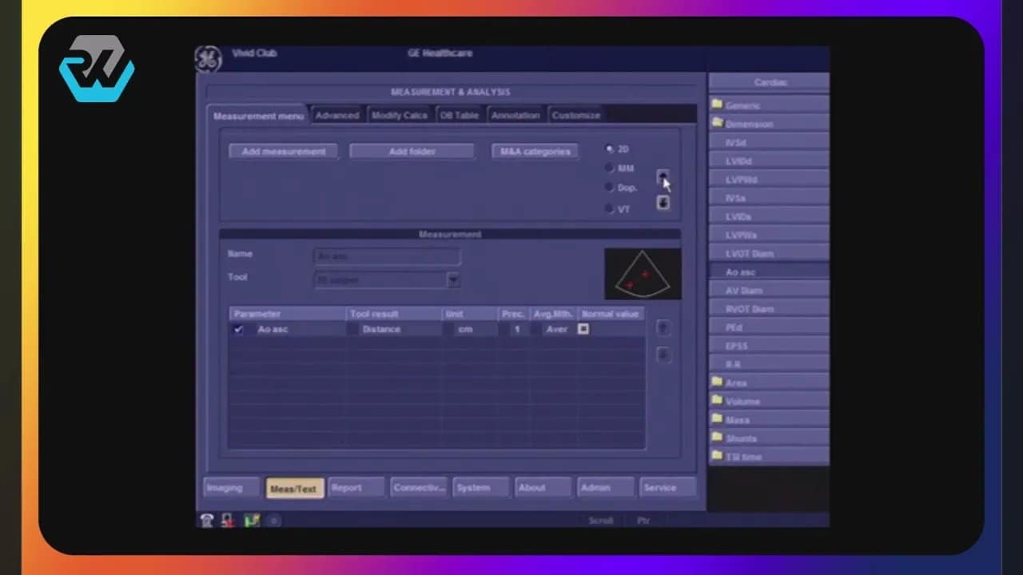Screen dimensions: 1023x575
Task: Click the telephone icon in status bar
Action: point(207,521)
